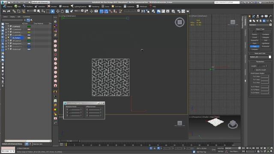The height and width of the screenshot is (154, 274).
Task: Click the Undo arrow in the main toolbar
Action: pos(4,11)
